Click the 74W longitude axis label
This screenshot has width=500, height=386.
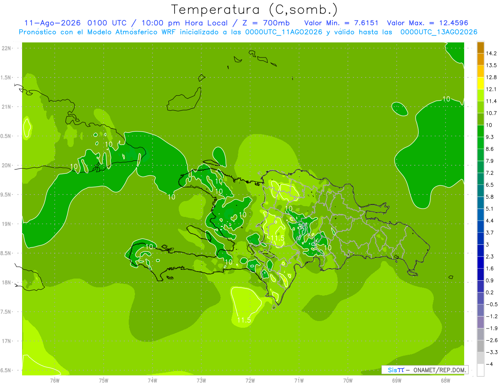[x=152, y=381]
